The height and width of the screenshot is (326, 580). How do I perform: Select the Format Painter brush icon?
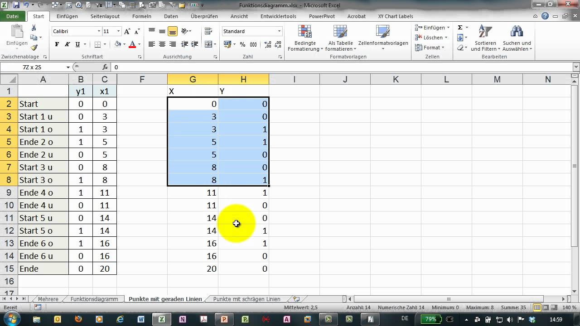tap(34, 48)
